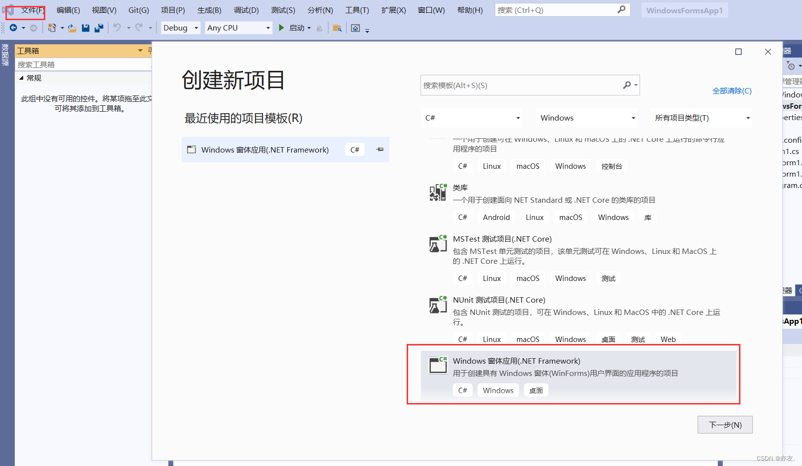Click the navigate backward arrow icon

click(x=13, y=28)
